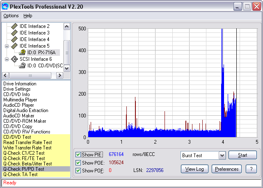Image resolution: width=263 pixels, height=188 pixels.
Task: Select CD/DVD Copy entry
Action: [x=36, y=126]
